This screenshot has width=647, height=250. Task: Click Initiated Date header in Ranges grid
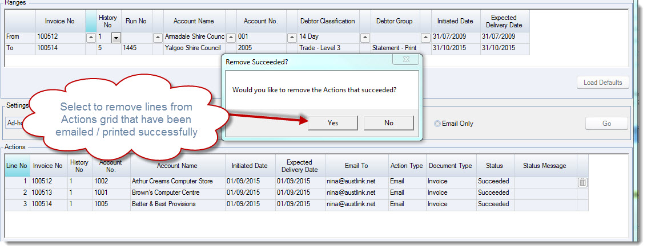coord(455,21)
